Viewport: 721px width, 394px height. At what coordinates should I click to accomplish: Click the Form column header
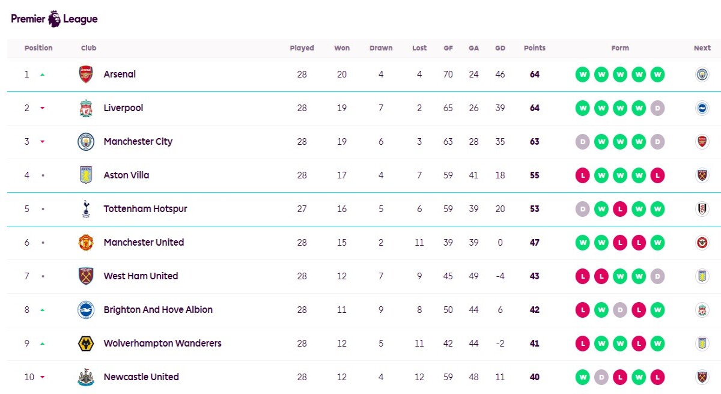pyautogui.click(x=620, y=48)
